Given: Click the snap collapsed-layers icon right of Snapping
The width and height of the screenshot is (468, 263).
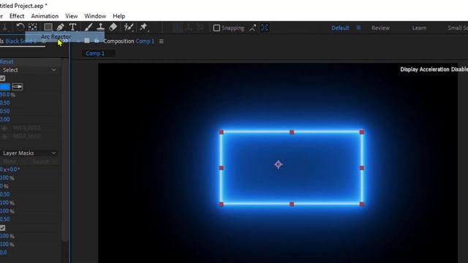Looking at the screenshot, I should coord(253,28).
